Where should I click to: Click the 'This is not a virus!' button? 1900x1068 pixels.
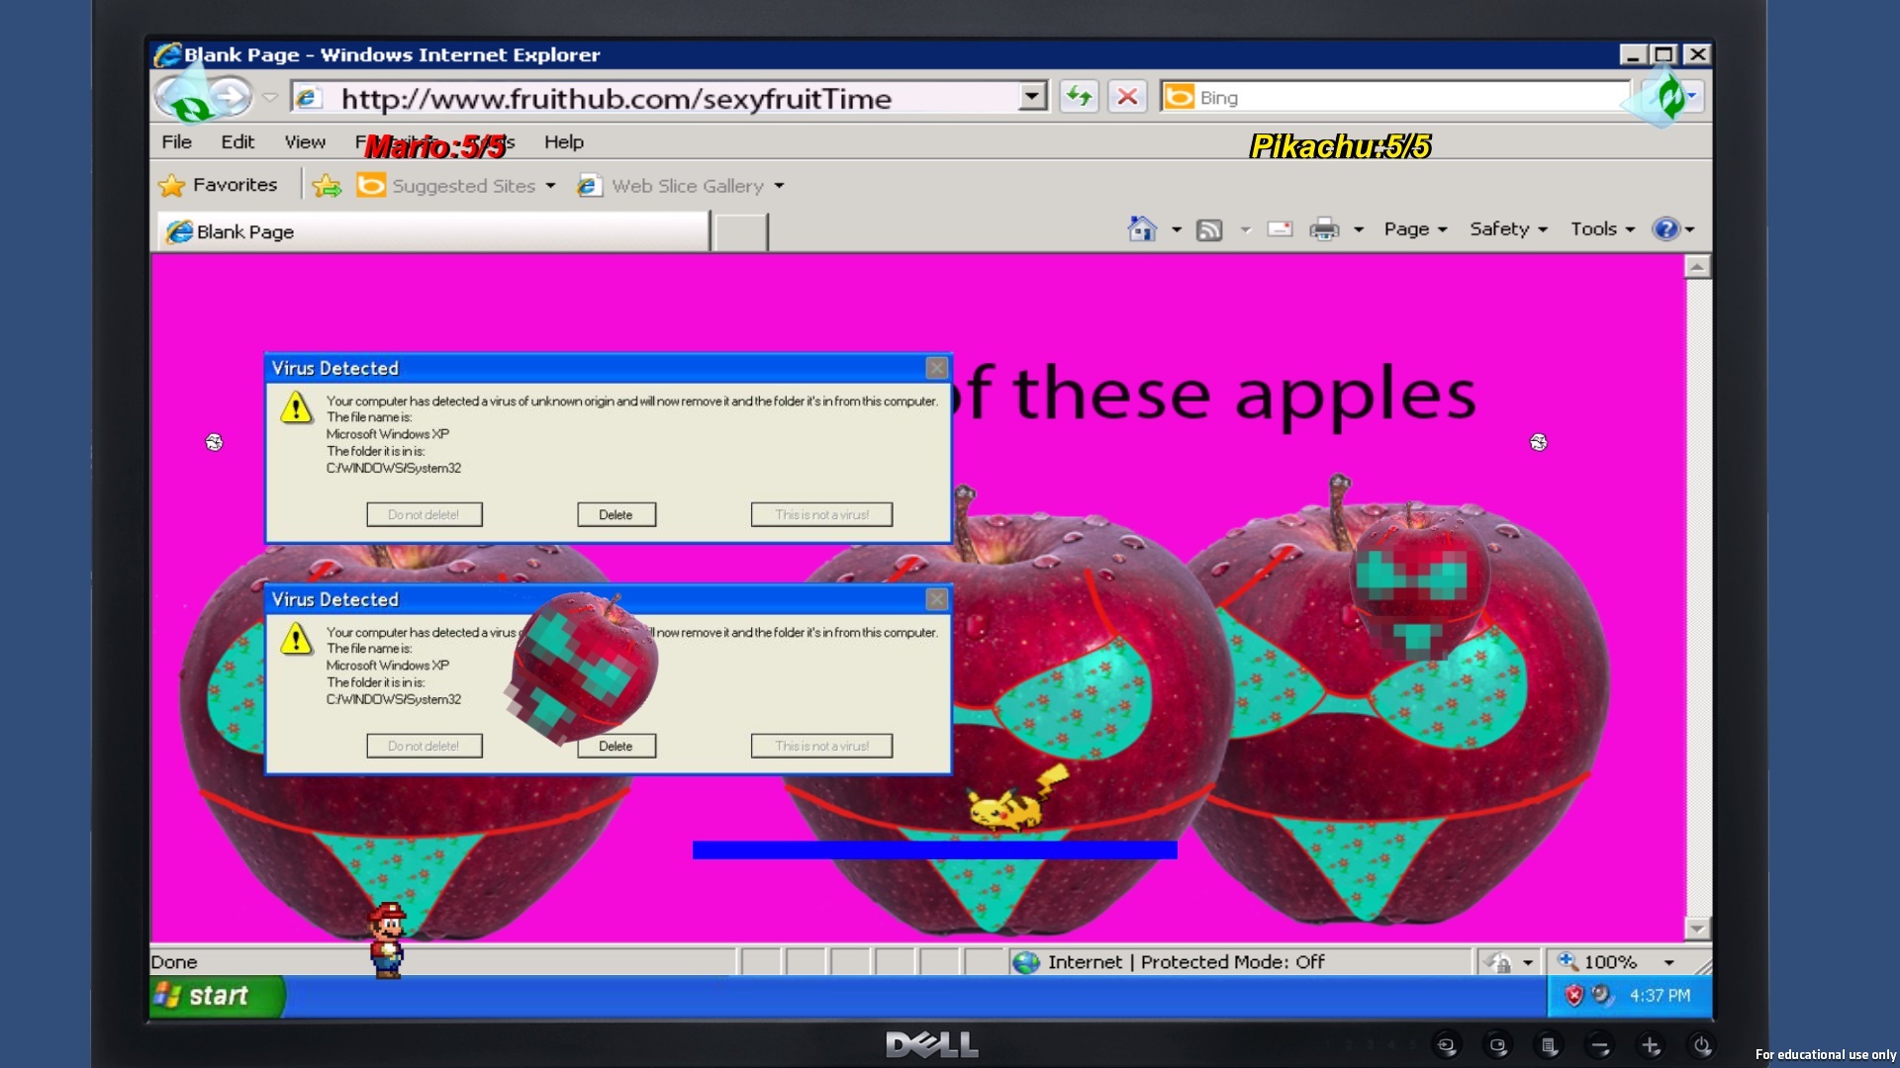tap(820, 514)
